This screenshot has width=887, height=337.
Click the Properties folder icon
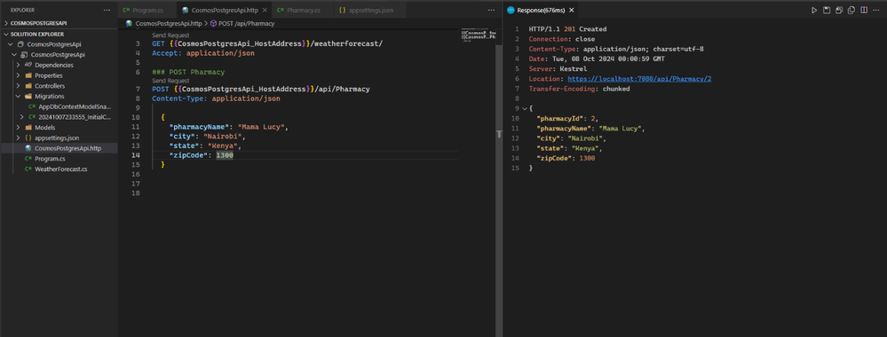28,75
